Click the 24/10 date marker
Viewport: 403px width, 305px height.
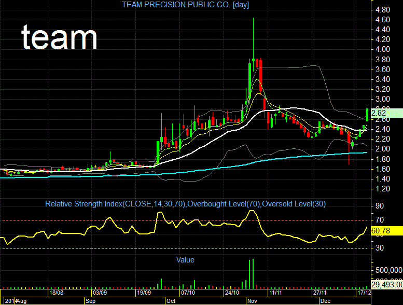pos(232,293)
